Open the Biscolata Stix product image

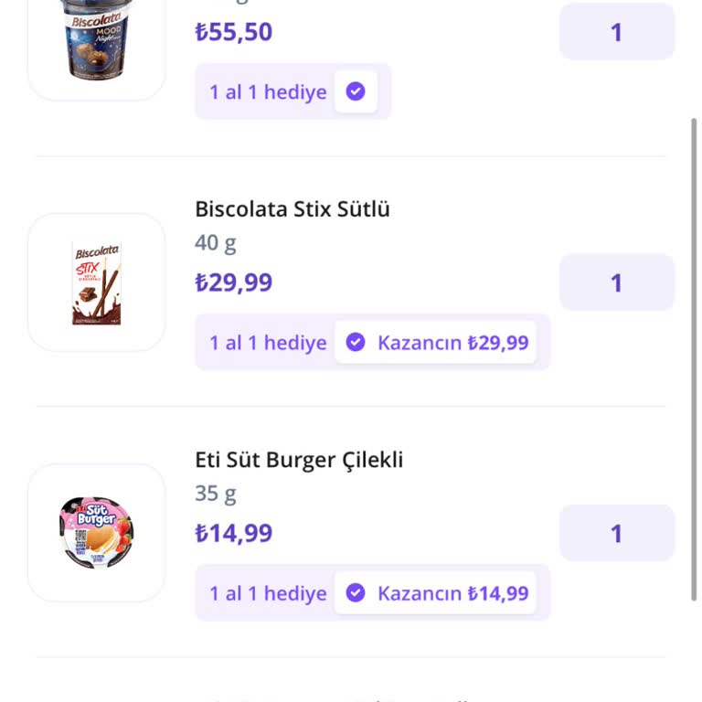coord(97,282)
